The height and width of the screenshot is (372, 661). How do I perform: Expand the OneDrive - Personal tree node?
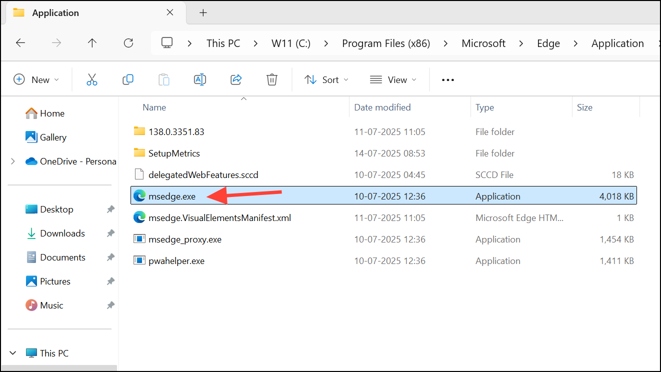pyautogui.click(x=13, y=161)
